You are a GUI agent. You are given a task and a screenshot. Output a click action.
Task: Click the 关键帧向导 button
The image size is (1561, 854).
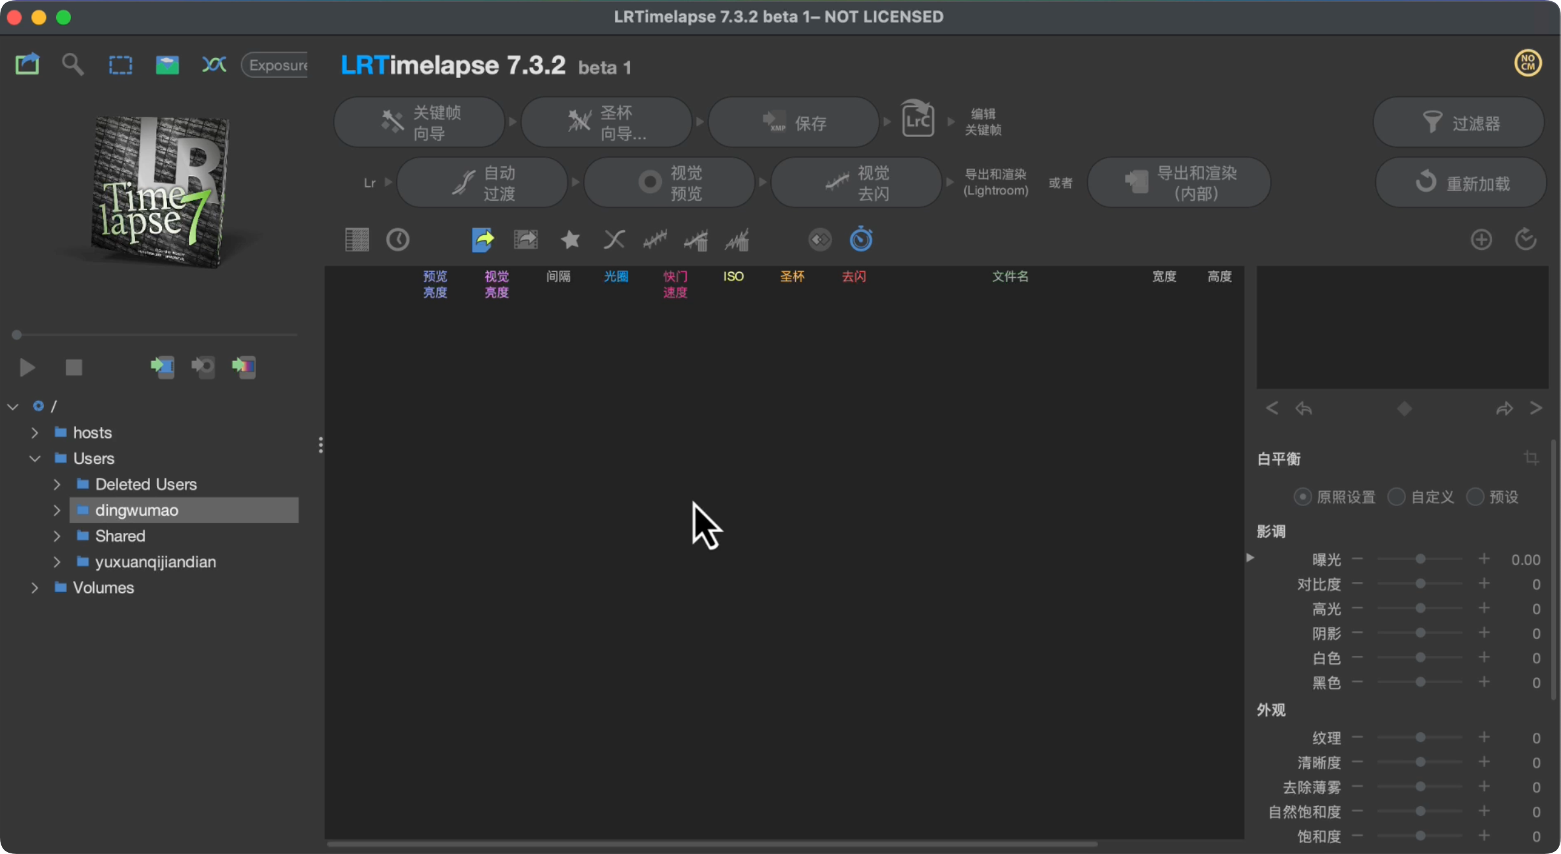tap(420, 122)
